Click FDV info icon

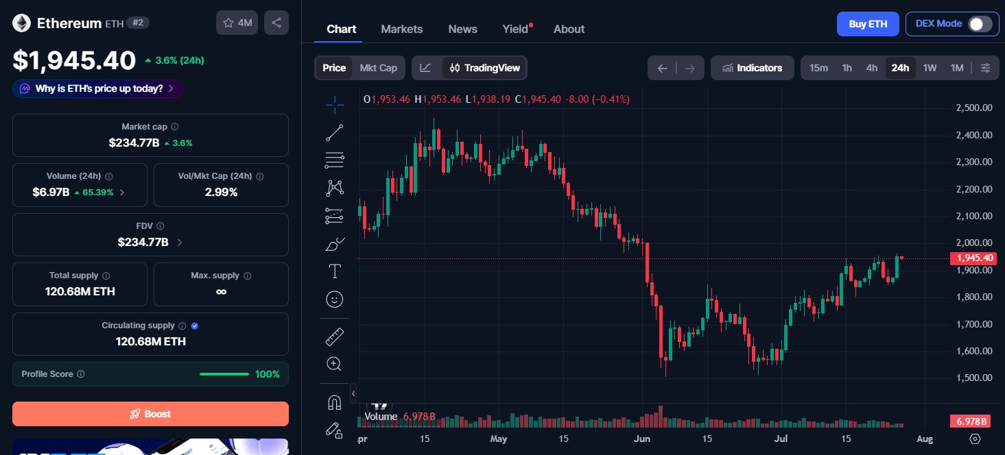pos(161,225)
